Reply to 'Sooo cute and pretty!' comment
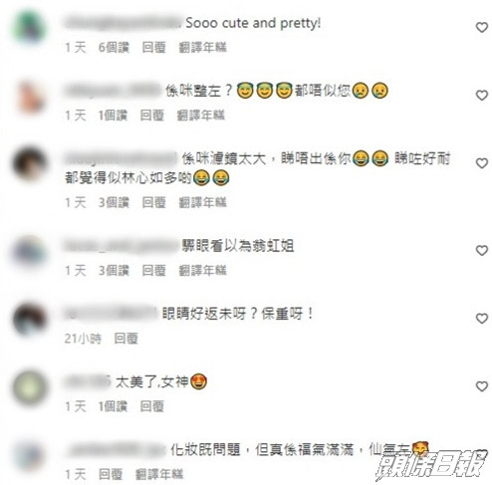This screenshot has width=492, height=485. tap(153, 48)
